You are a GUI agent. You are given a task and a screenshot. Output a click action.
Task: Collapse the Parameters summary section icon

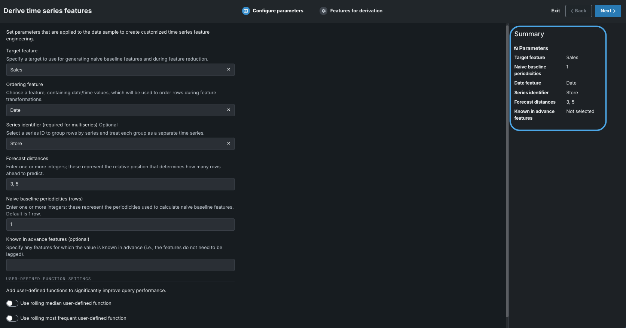[x=516, y=49]
